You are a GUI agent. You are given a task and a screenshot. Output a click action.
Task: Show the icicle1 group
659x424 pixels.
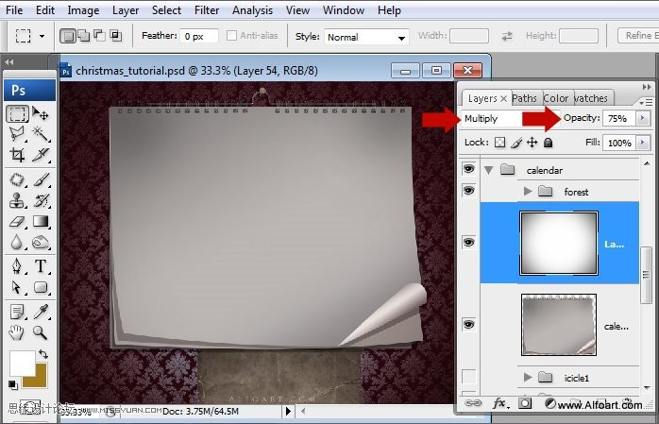(x=468, y=377)
